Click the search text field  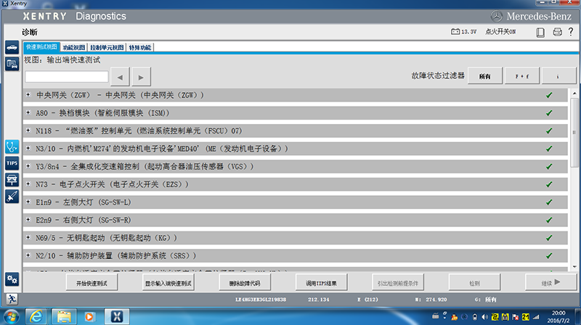(x=67, y=77)
